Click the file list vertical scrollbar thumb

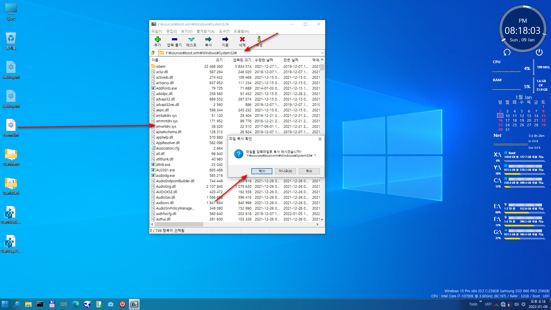coord(322,67)
